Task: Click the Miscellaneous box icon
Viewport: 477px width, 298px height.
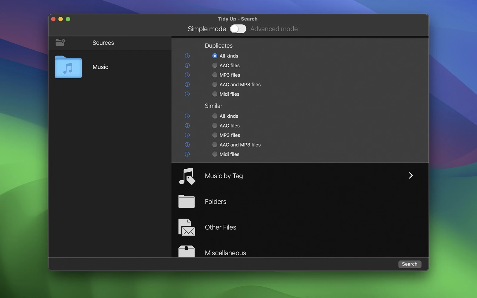Action: pyautogui.click(x=187, y=252)
